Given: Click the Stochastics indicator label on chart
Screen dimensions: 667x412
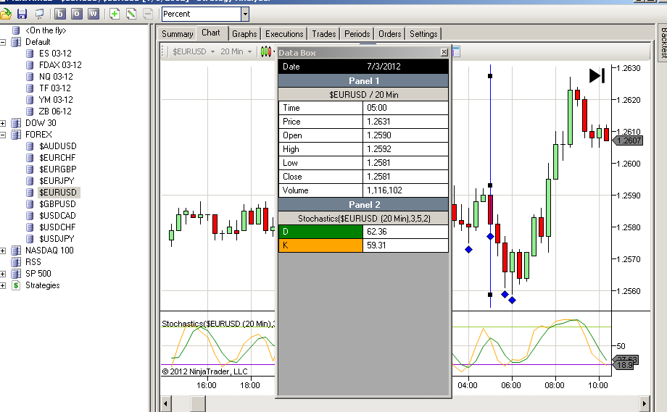Looking at the screenshot, I should [218, 324].
